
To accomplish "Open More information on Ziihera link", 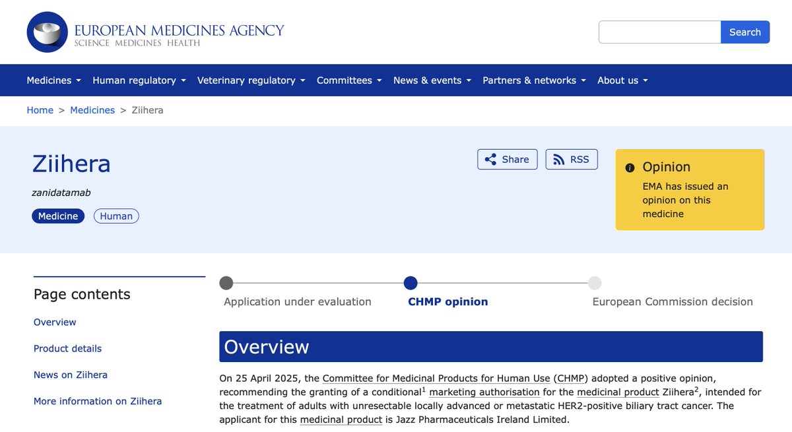I will (98, 401).
